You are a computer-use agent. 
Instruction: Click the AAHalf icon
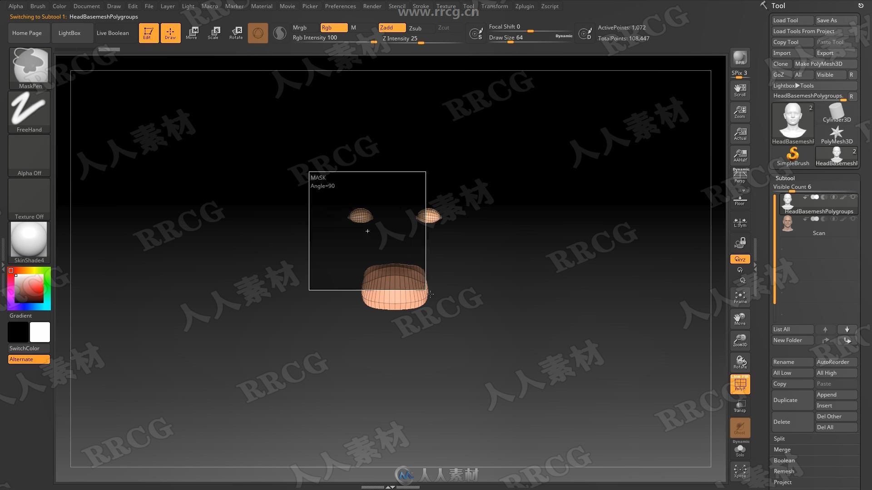pyautogui.click(x=740, y=155)
